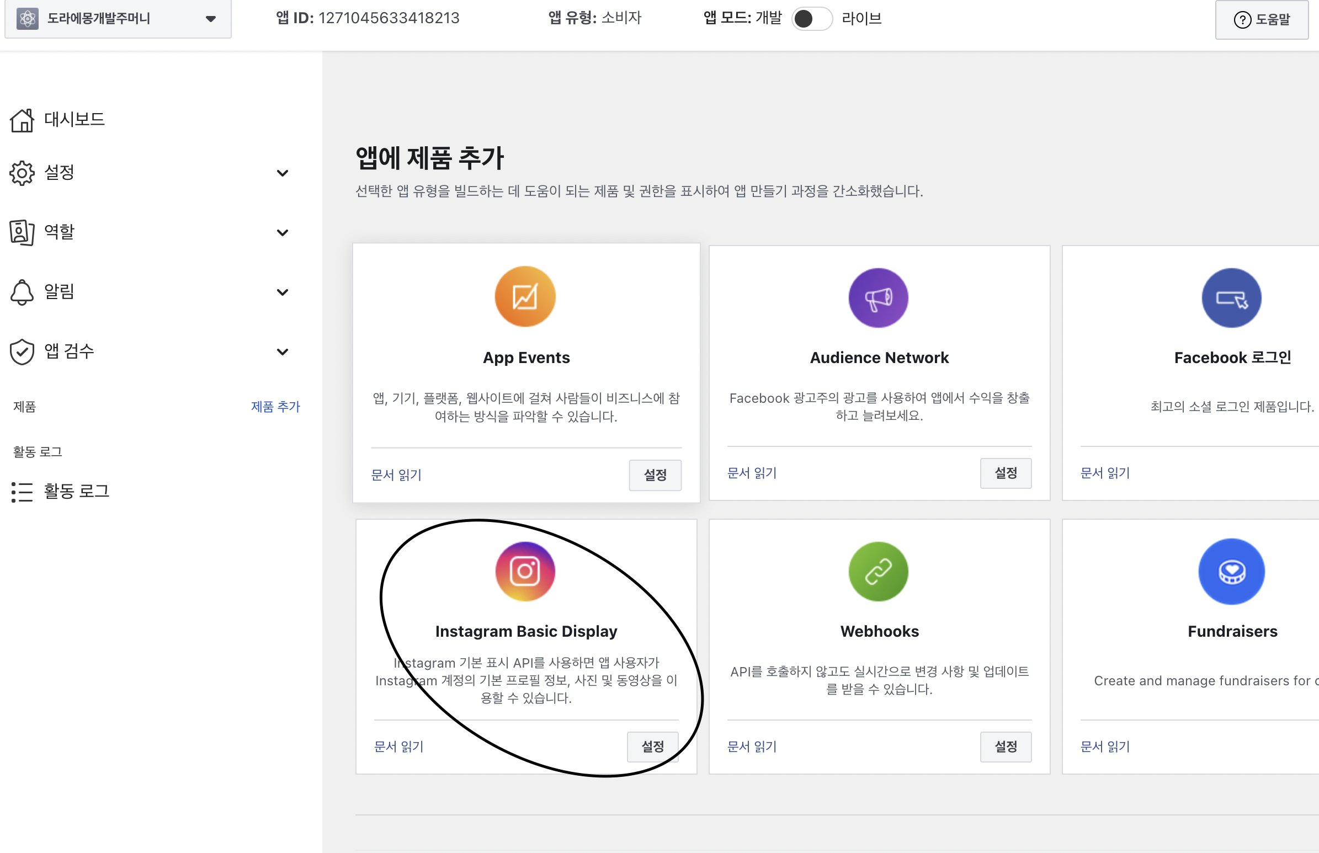Click the 도움말 help button
Viewport: 1319px width, 853px height.
1262,20
